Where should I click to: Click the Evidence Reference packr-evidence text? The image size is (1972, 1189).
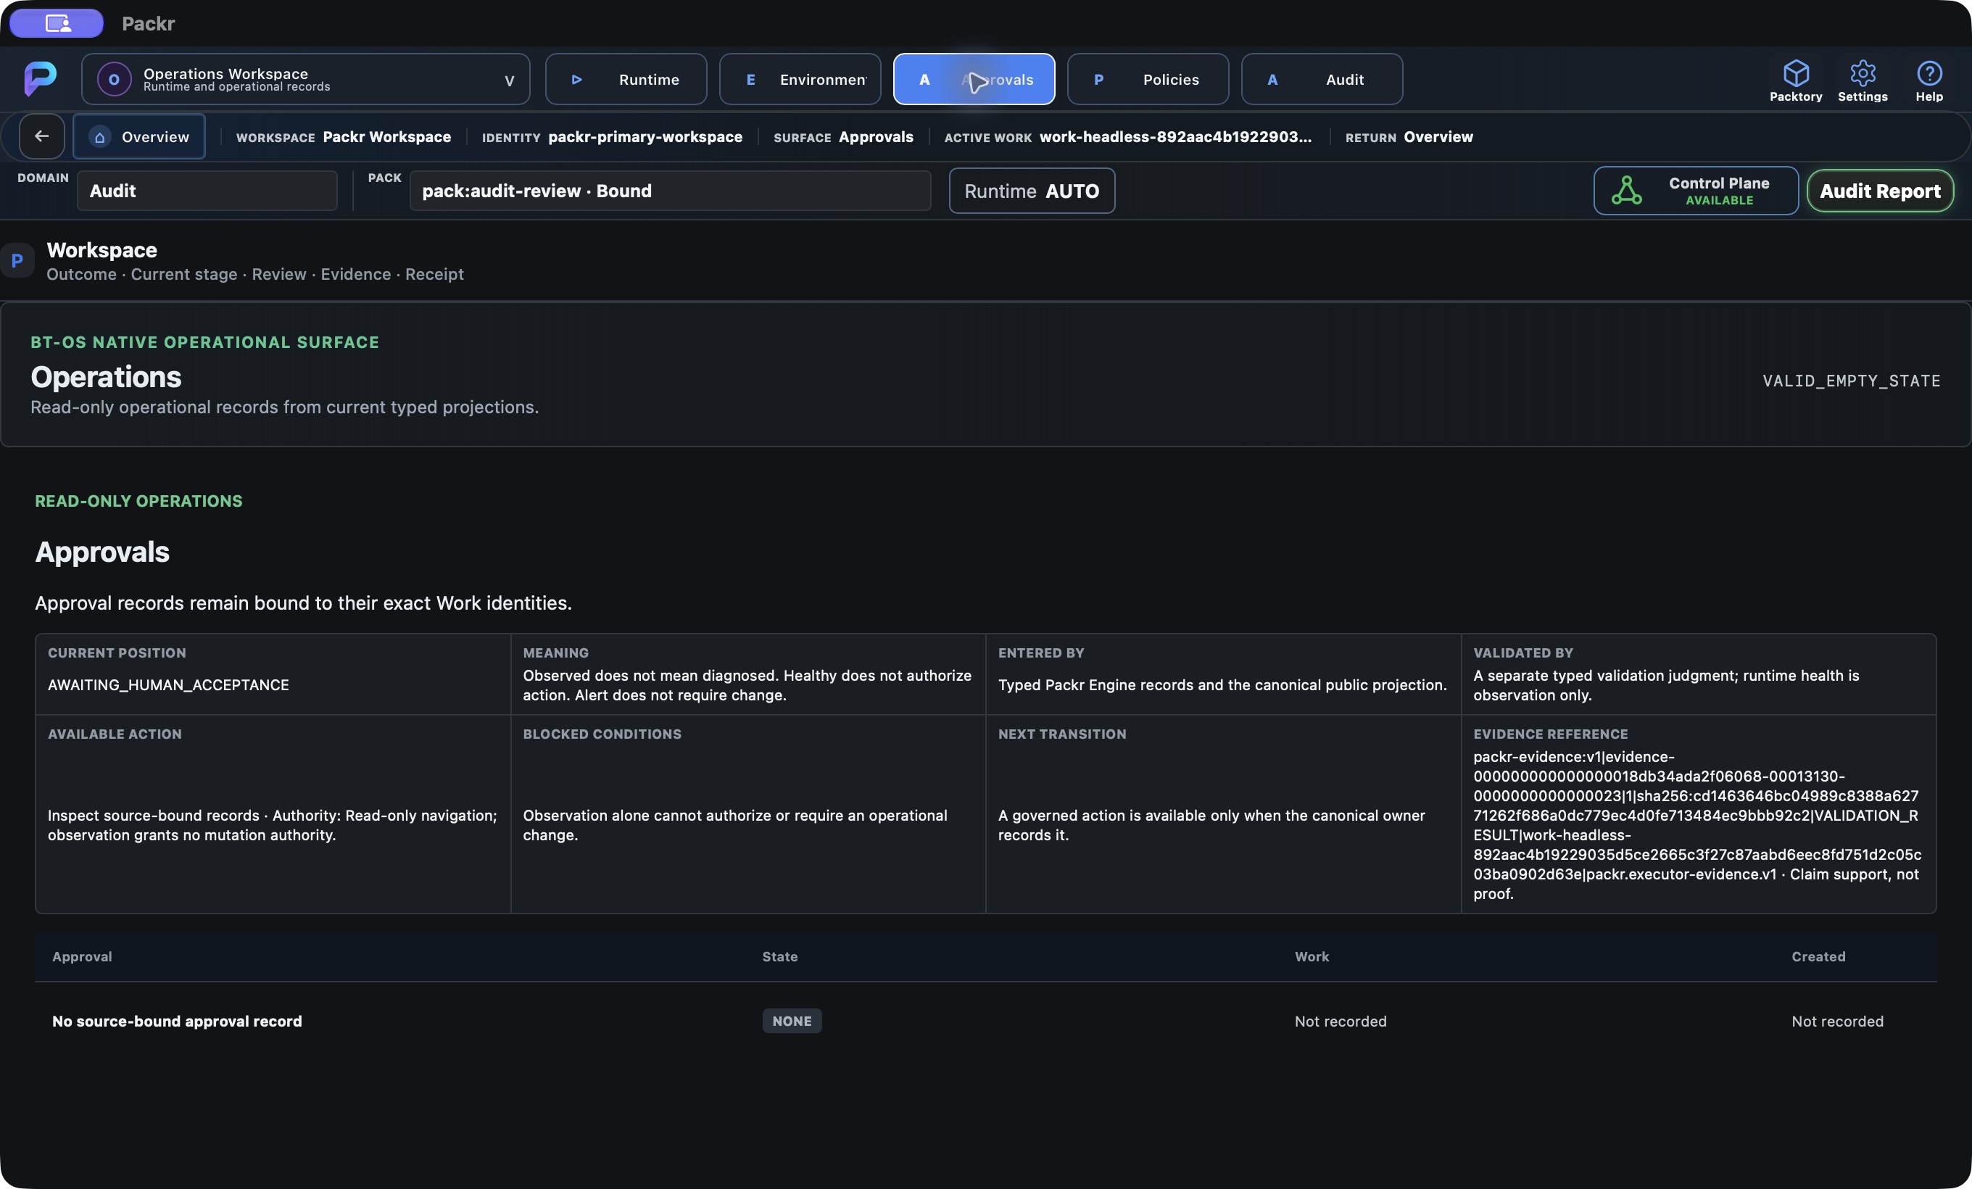pos(1696,825)
